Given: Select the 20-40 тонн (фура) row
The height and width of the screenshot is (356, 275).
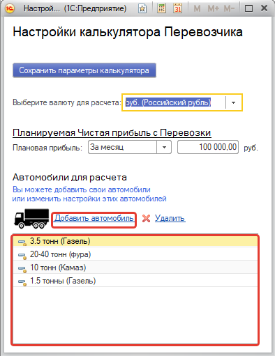Looking at the screenshot, I should click(x=135, y=254).
